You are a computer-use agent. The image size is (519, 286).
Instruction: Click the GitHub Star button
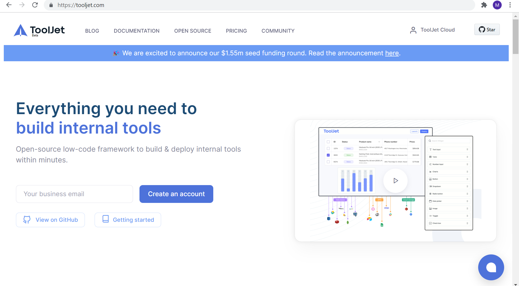487,30
